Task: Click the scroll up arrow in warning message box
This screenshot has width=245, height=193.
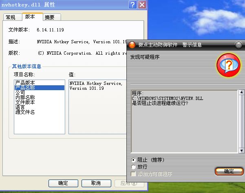Action: (x=241, y=92)
